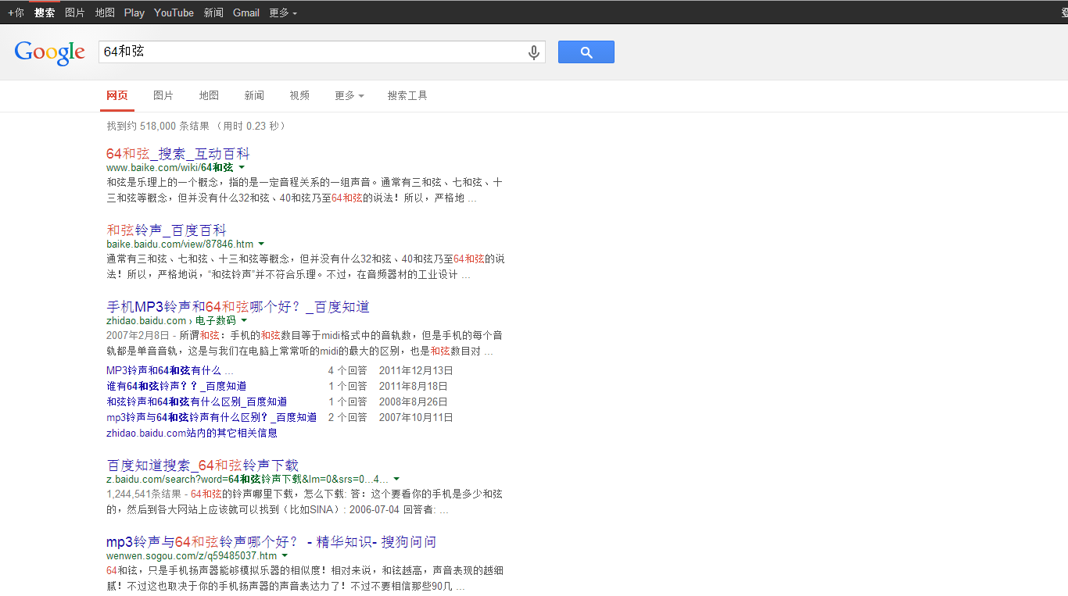The image size is (1068, 596).
Task: Open Gmail from the top bar
Action: tap(246, 12)
